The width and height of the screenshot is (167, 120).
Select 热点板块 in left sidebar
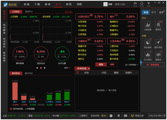point(4,43)
